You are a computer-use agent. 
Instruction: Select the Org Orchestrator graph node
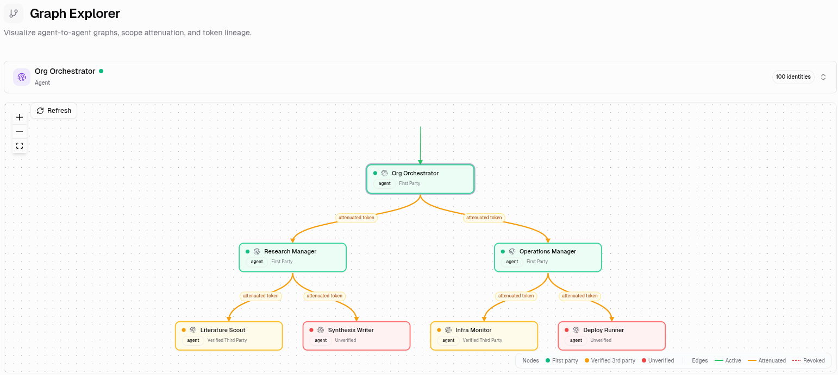coord(421,179)
